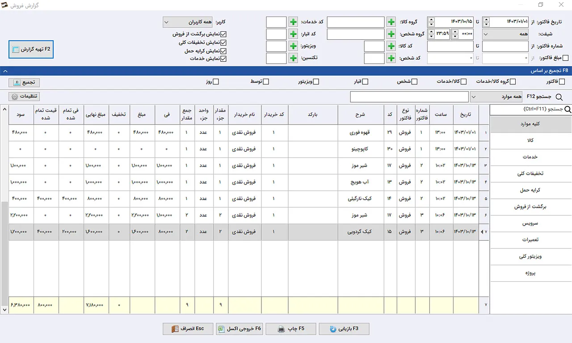Decrease the ۲۳:۵۹ end time
The width and height of the screenshot is (572, 343).
(431, 37)
